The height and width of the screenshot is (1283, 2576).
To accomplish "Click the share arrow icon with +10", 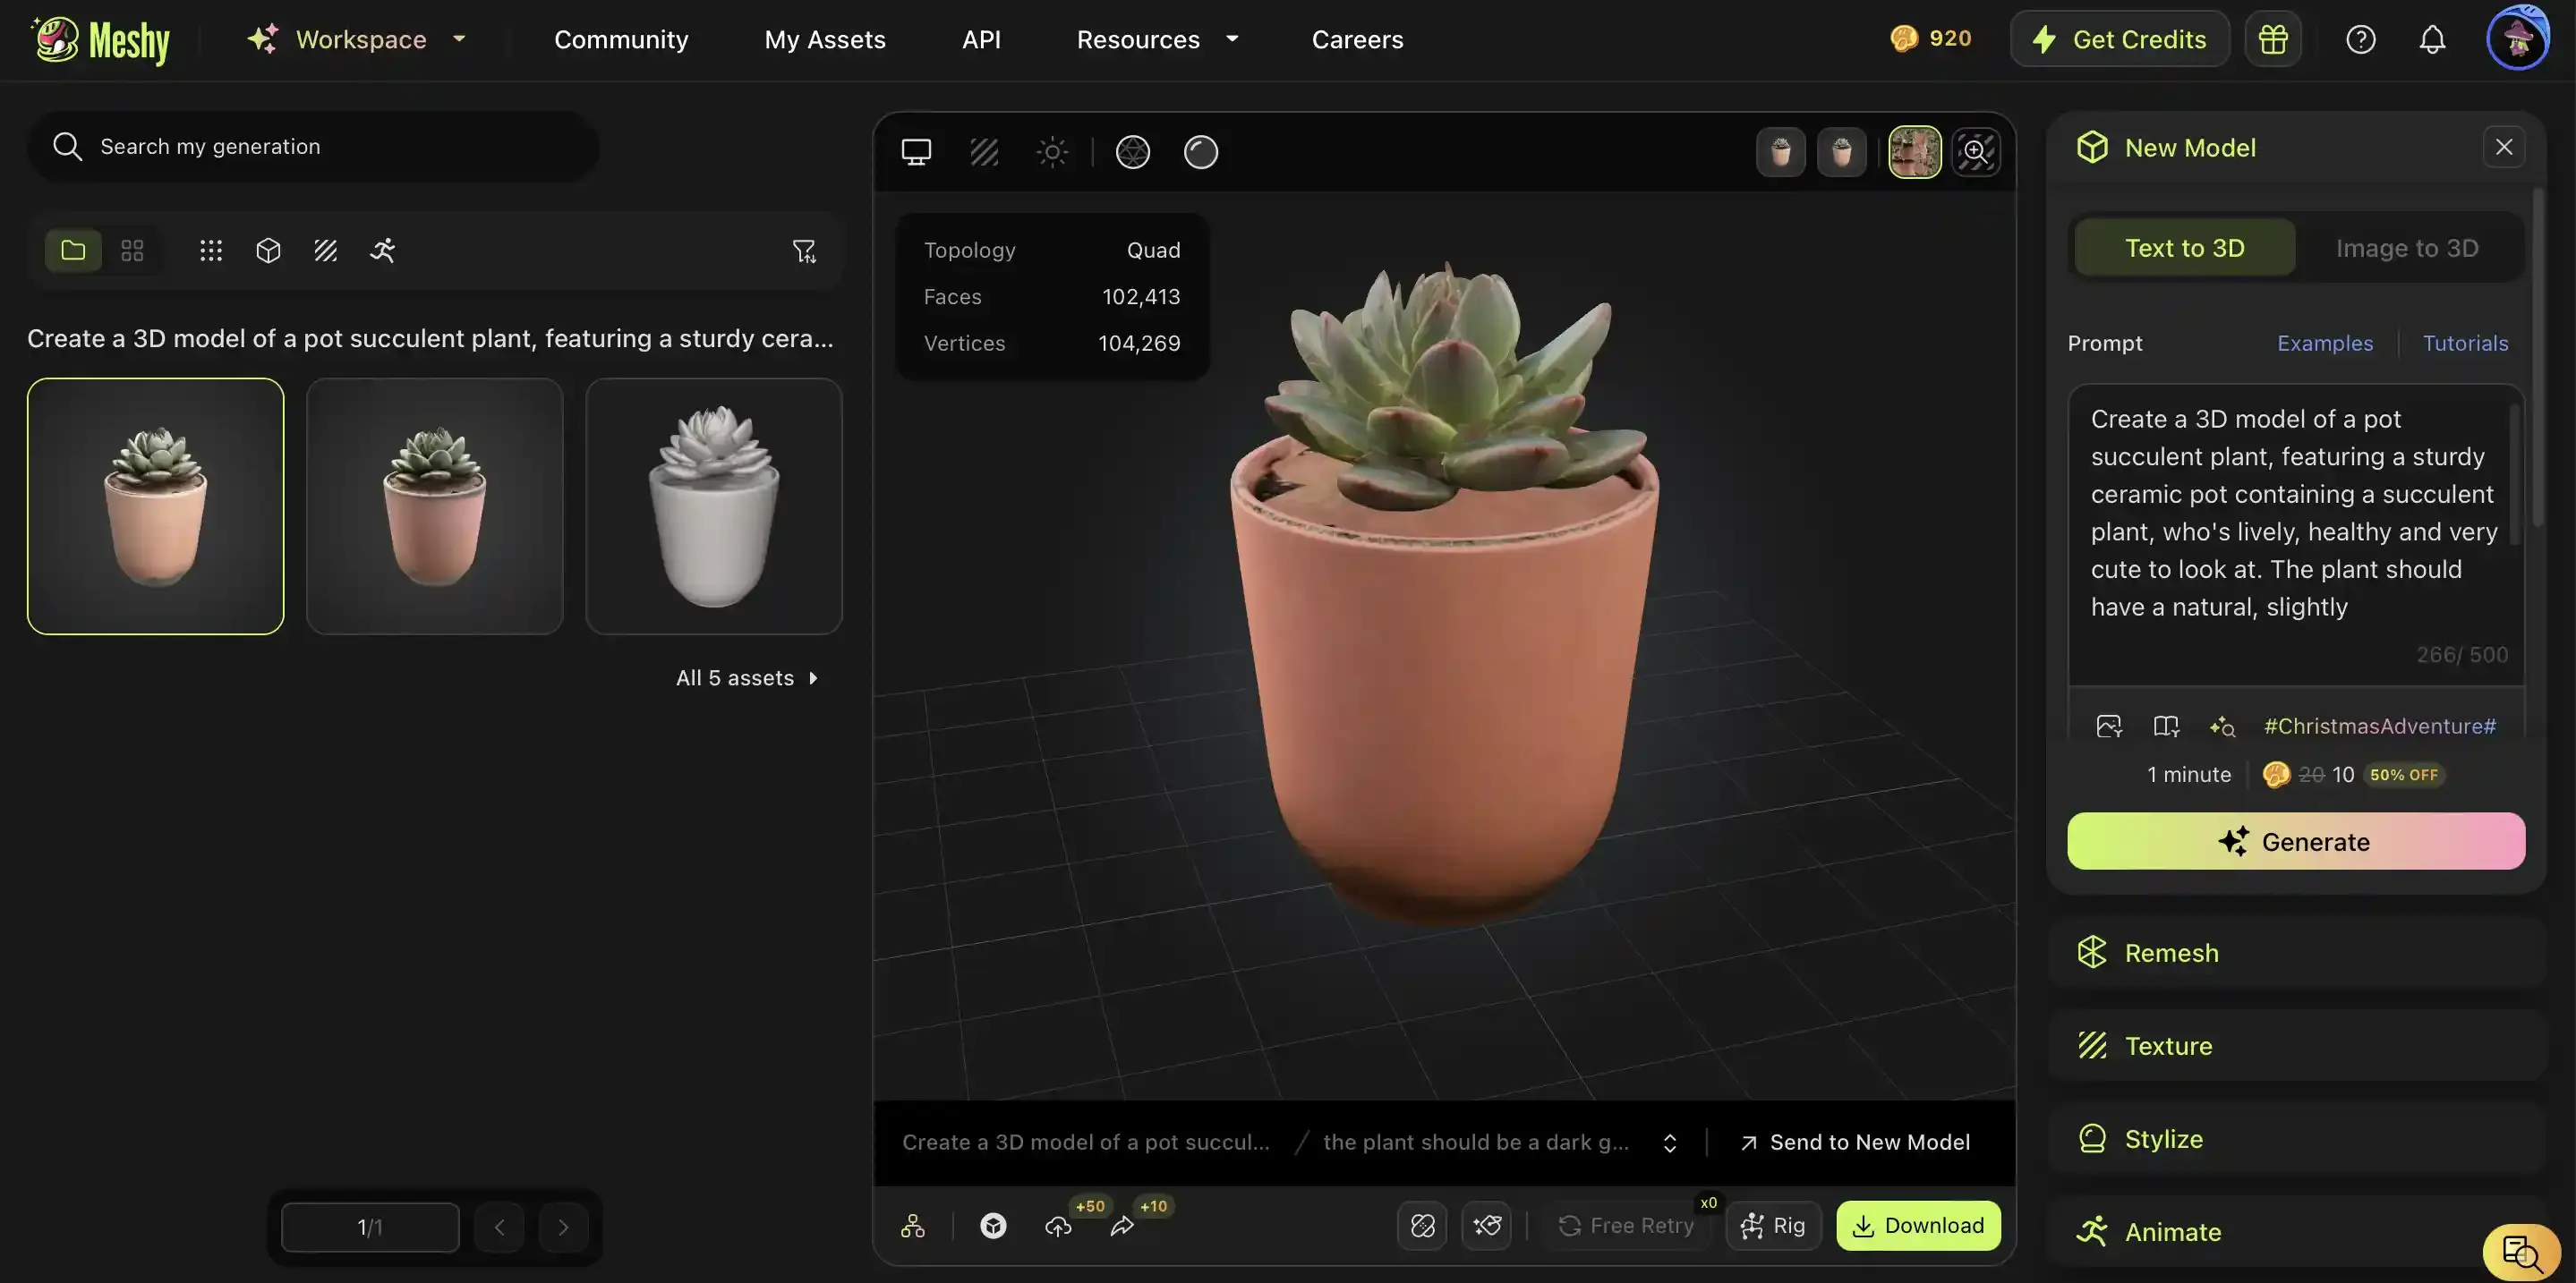I will tap(1122, 1226).
